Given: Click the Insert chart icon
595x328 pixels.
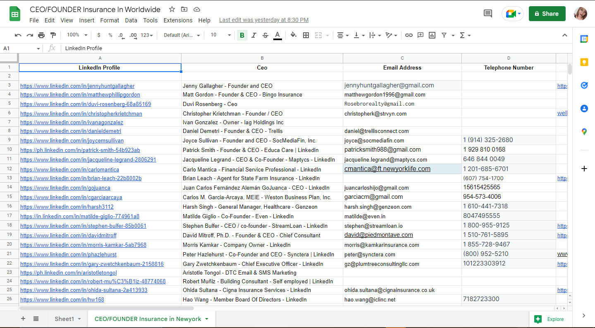Looking at the screenshot, I should (432, 35).
